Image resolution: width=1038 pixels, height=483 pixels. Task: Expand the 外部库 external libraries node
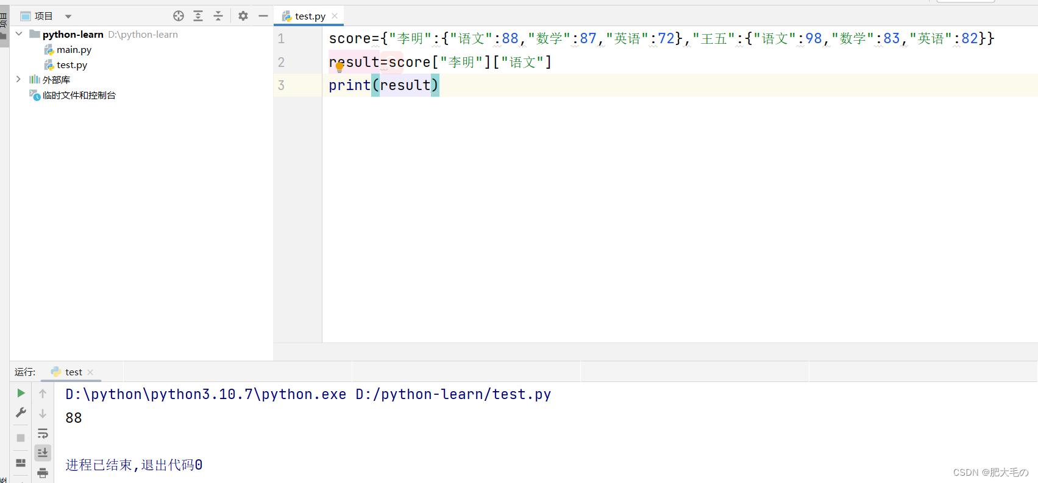[x=19, y=80]
